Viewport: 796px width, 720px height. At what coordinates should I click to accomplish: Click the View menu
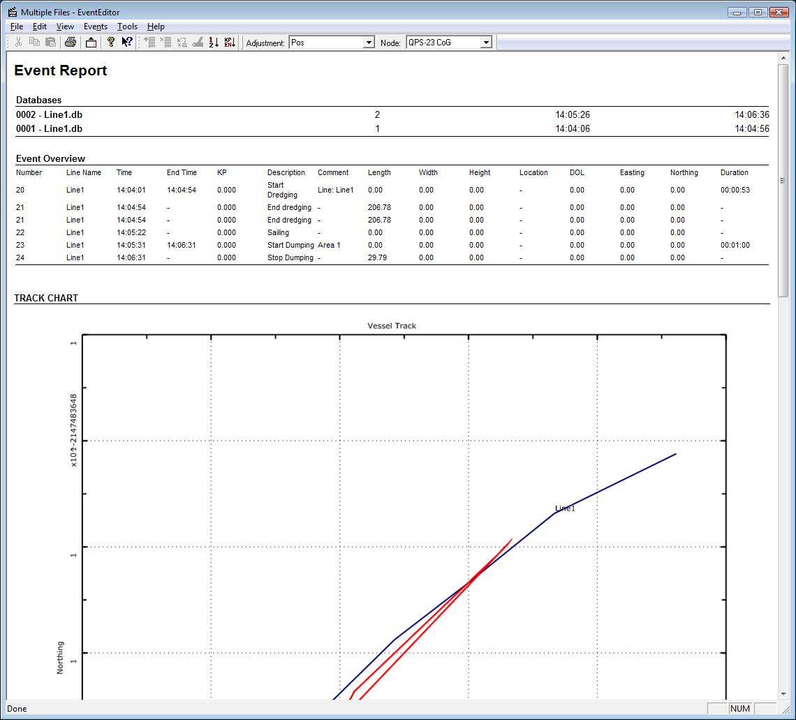click(x=65, y=27)
